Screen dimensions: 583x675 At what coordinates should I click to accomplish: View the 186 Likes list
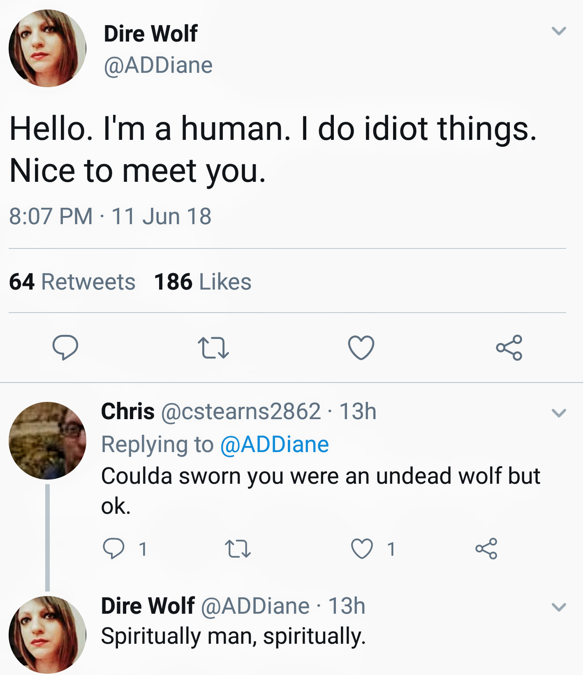(203, 282)
